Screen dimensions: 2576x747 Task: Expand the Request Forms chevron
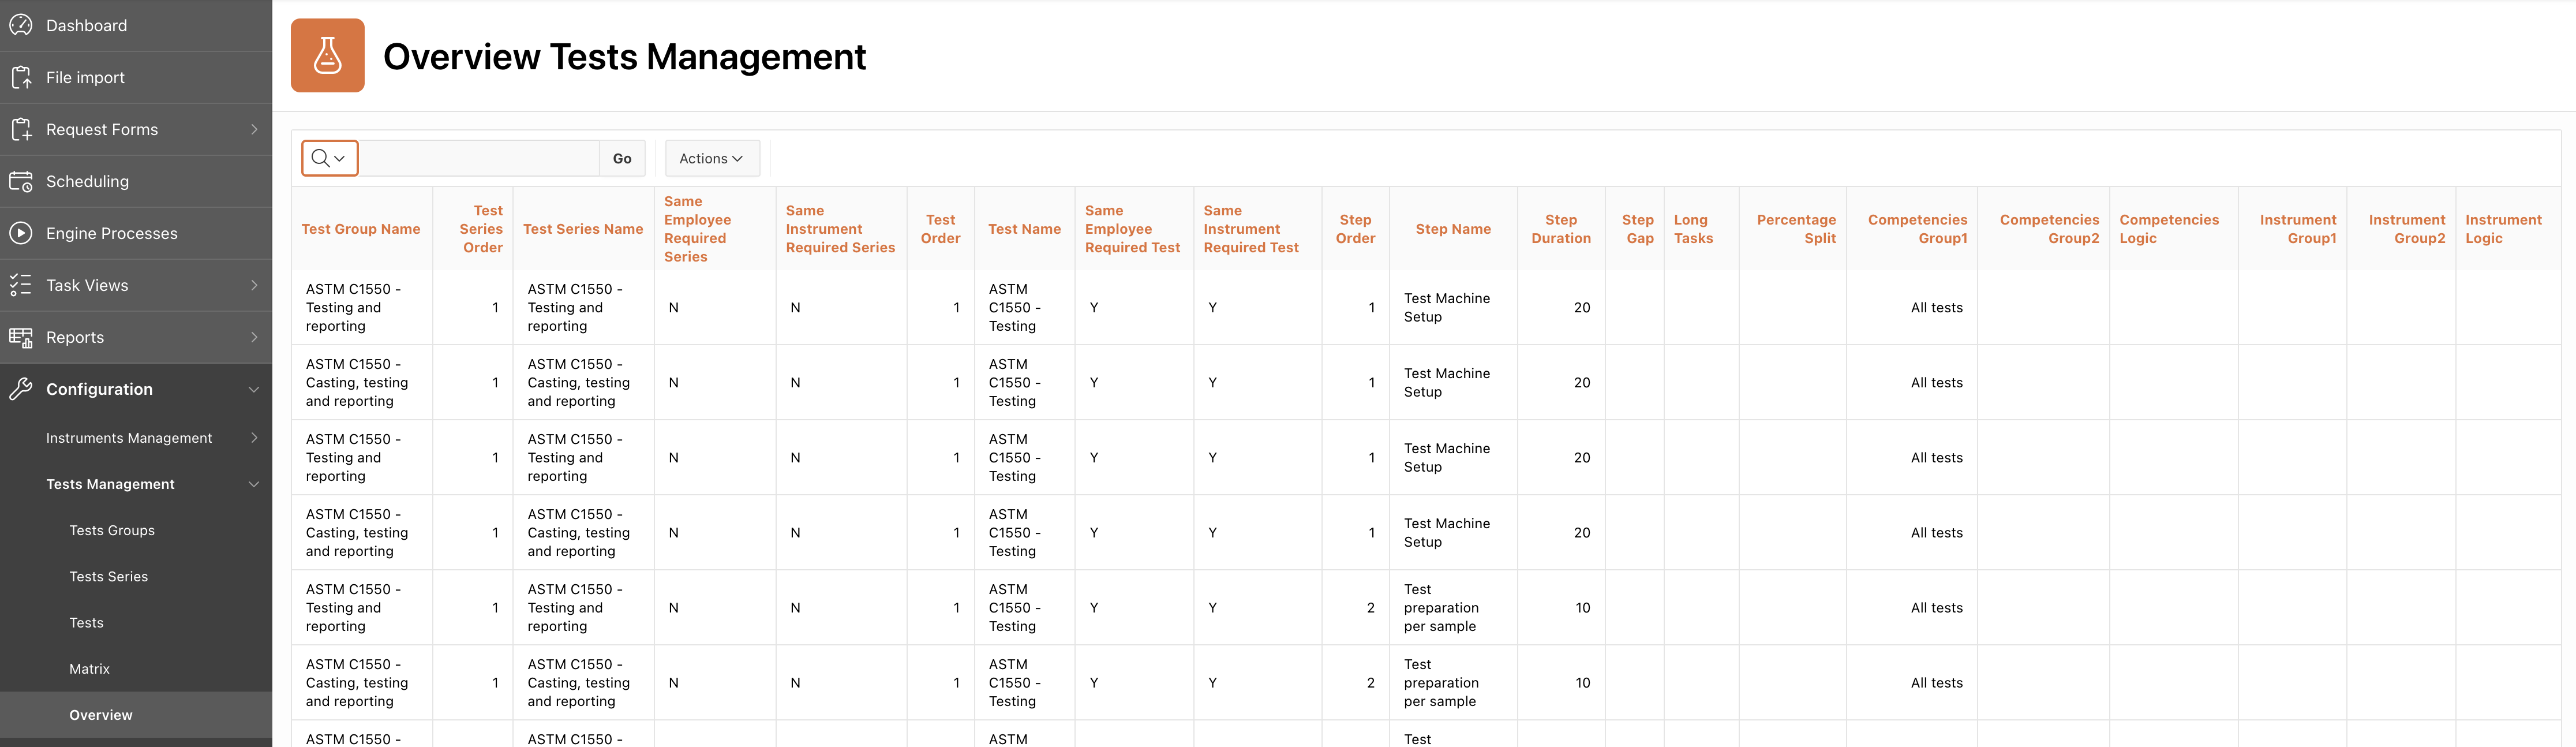point(254,129)
